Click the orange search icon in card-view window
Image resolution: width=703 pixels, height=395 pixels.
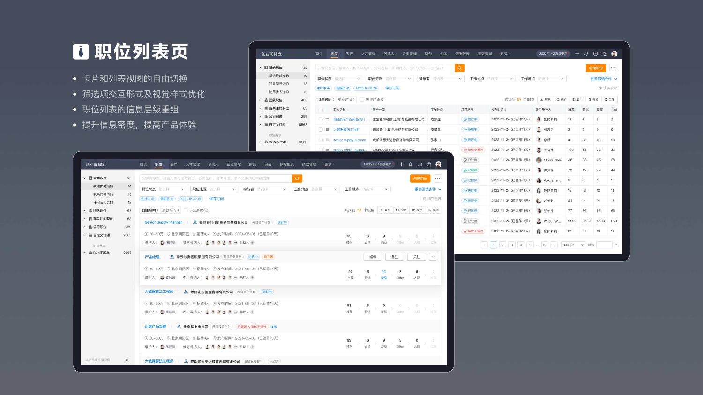[x=297, y=179]
